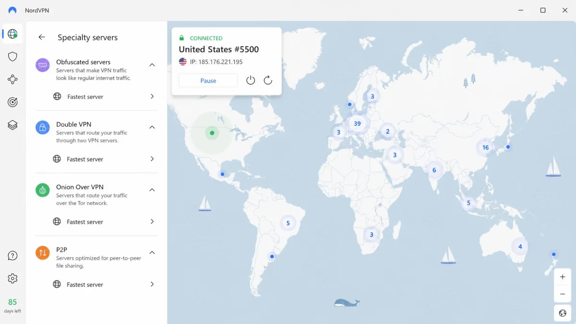Screen dimensions: 576x324
Task: Open the layers icon in sidebar
Action: (12, 125)
